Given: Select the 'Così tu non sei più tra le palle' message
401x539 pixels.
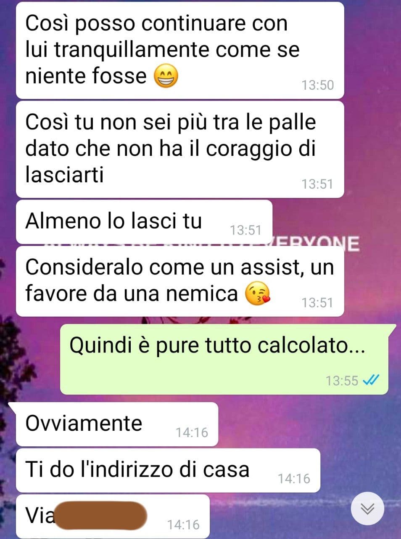Looking at the screenshot, I should pyautogui.click(x=180, y=149).
